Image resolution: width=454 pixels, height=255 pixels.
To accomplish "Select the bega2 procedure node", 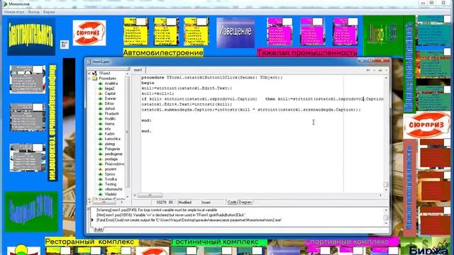I will [x=109, y=89].
